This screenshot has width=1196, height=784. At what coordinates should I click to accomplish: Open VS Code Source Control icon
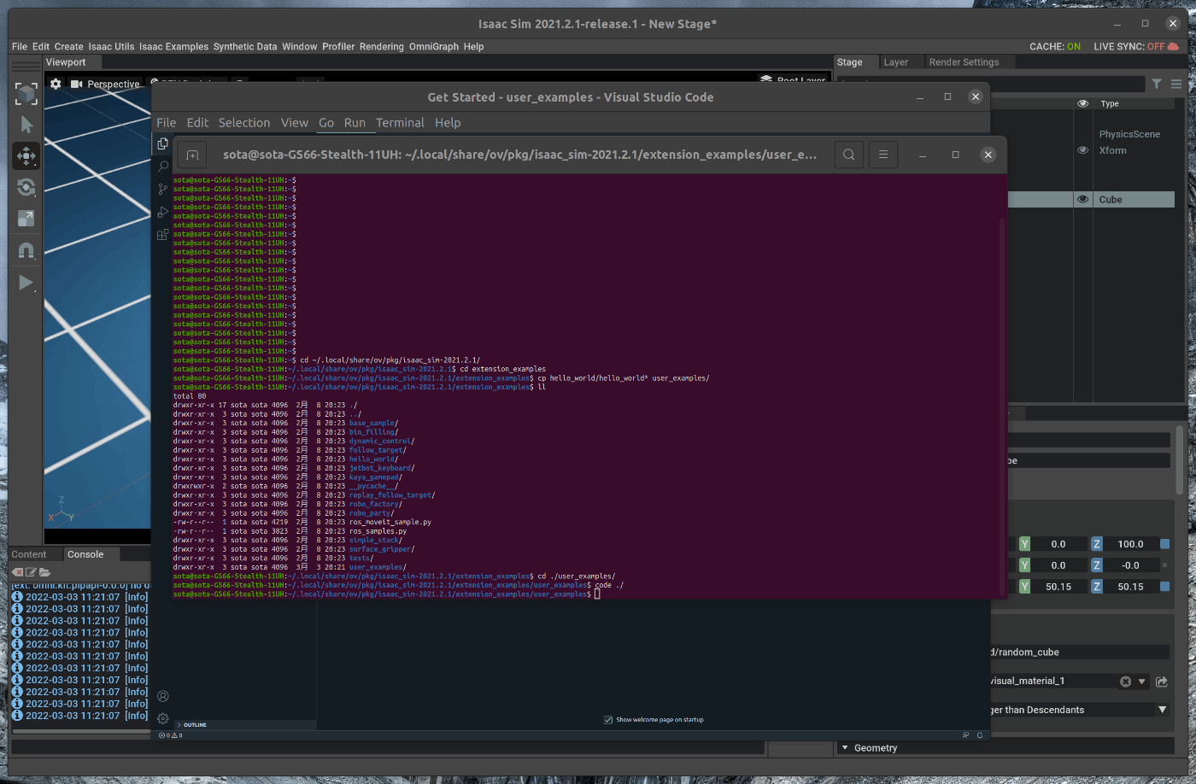(163, 189)
